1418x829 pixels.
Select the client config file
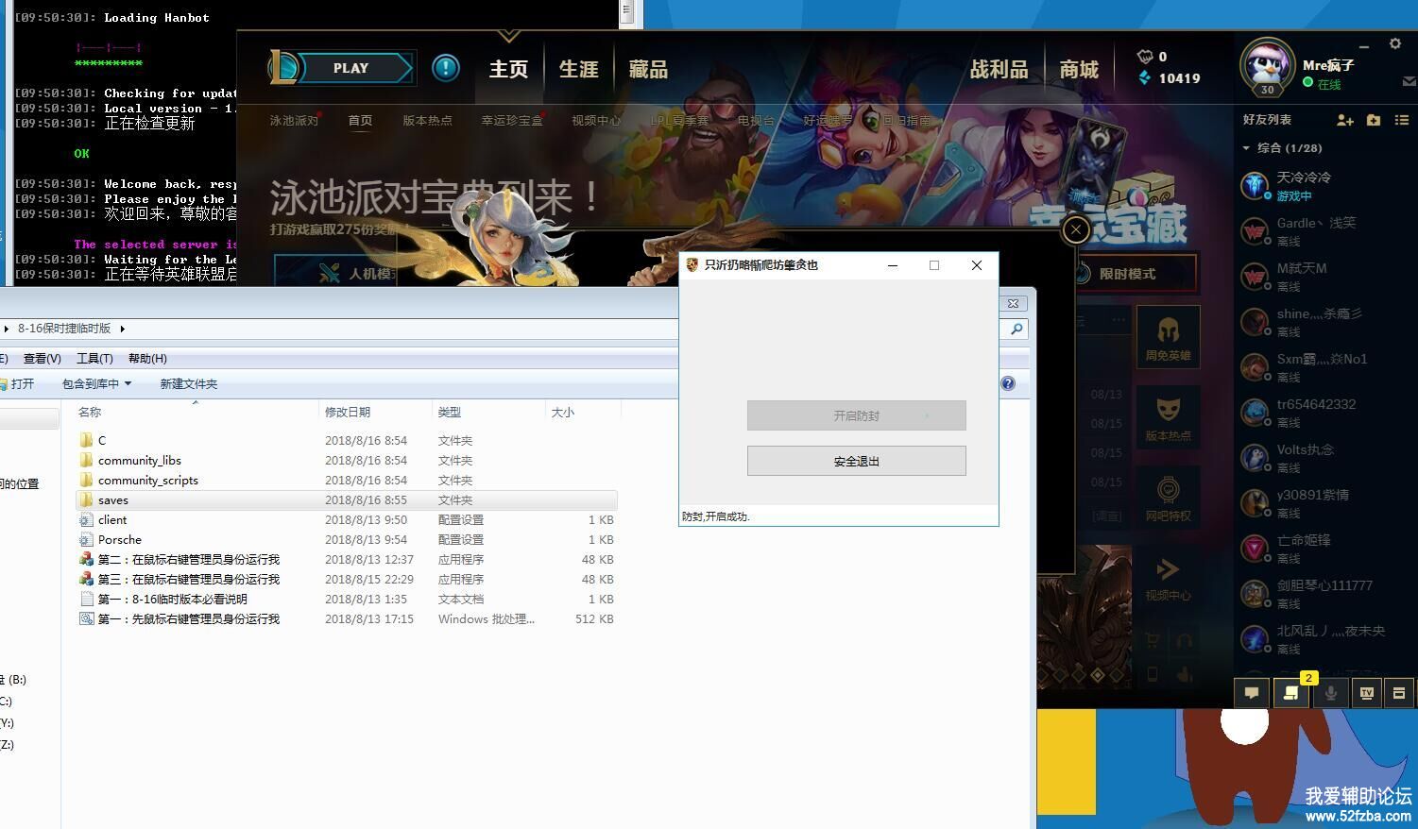tap(111, 520)
